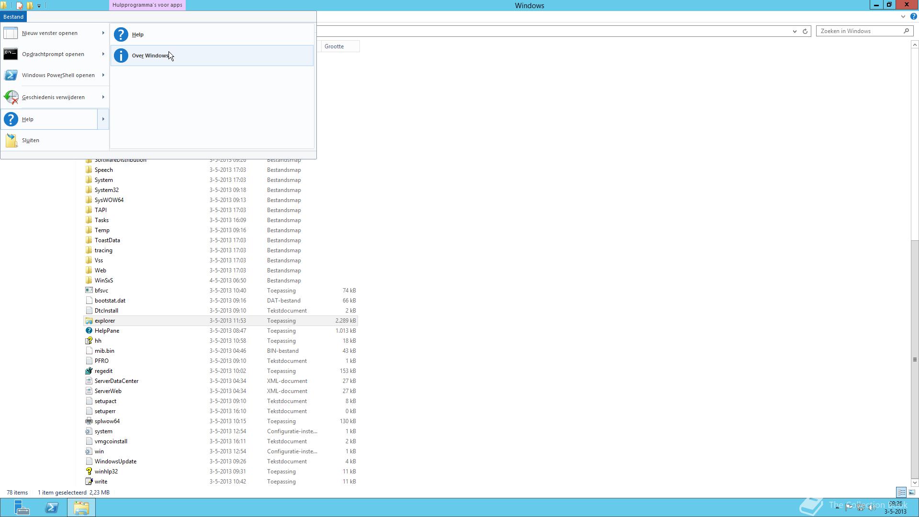Screen dimensions: 919x517
Task: Select the mib.bin file name
Action: coord(104,351)
